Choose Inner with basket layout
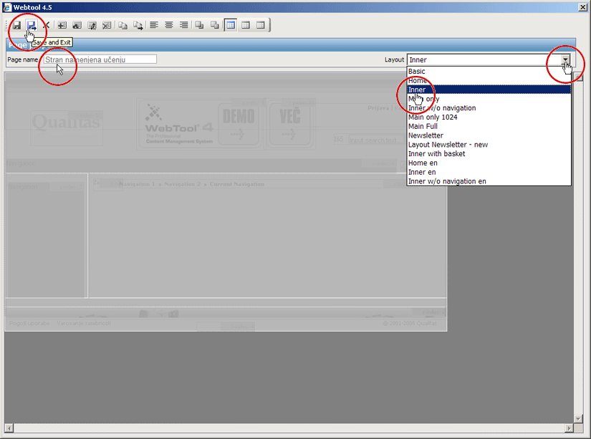The width and height of the screenshot is (591, 439). (436, 154)
